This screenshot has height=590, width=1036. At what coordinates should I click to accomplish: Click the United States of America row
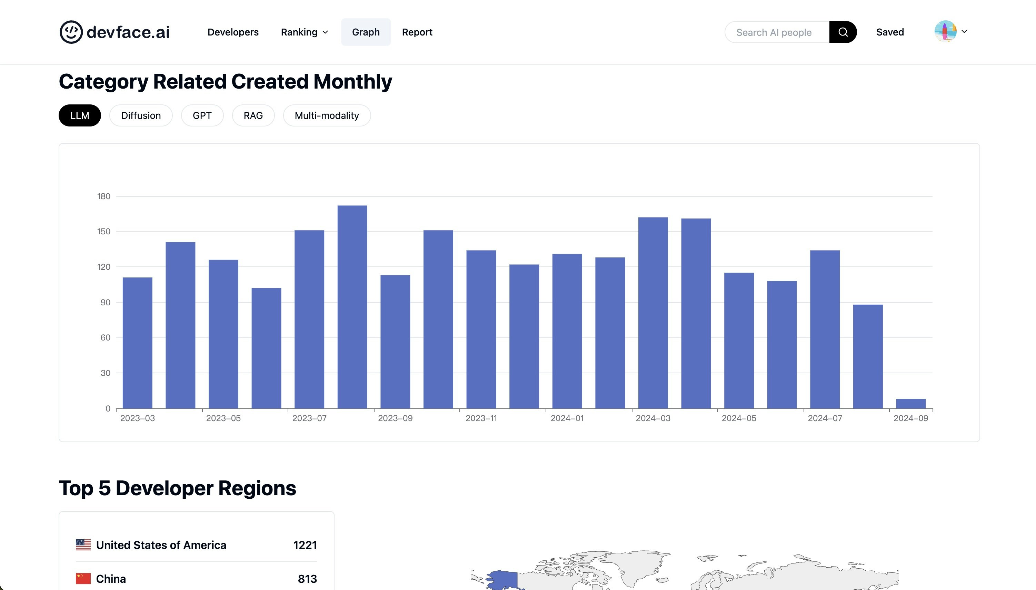tap(196, 545)
